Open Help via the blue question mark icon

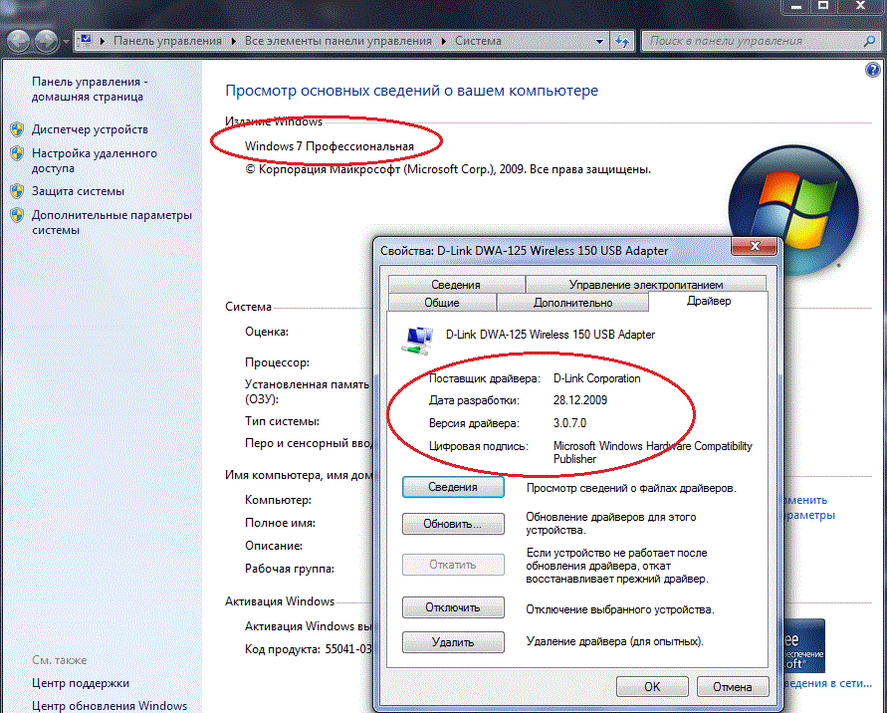(873, 70)
